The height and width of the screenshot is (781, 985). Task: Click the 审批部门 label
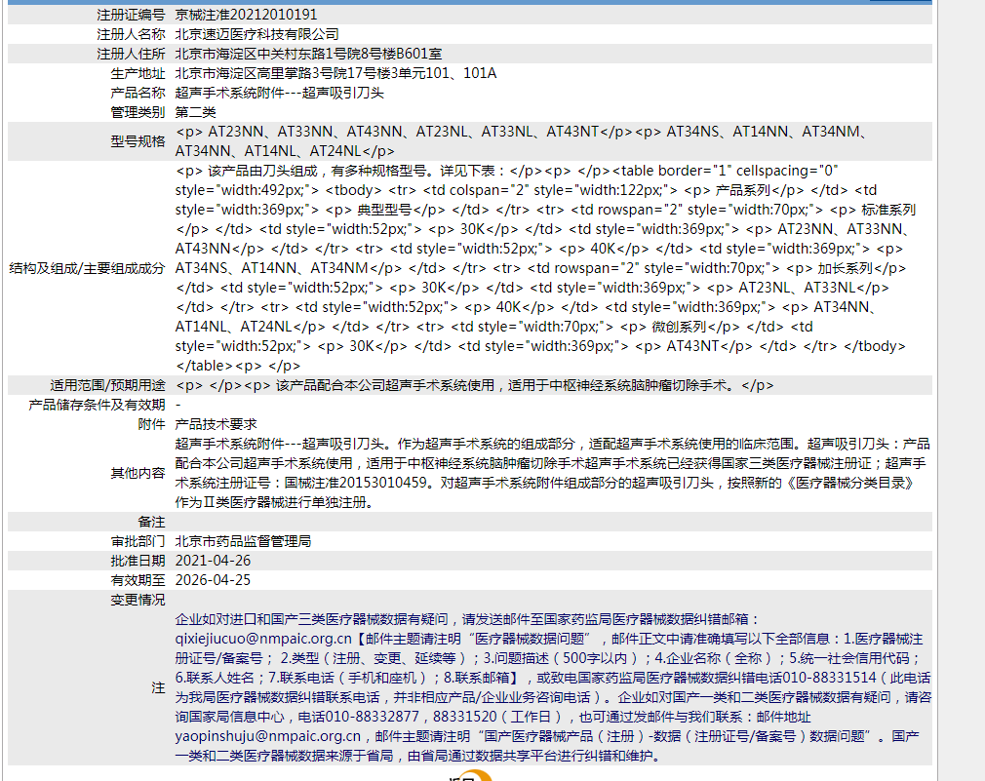(x=138, y=541)
